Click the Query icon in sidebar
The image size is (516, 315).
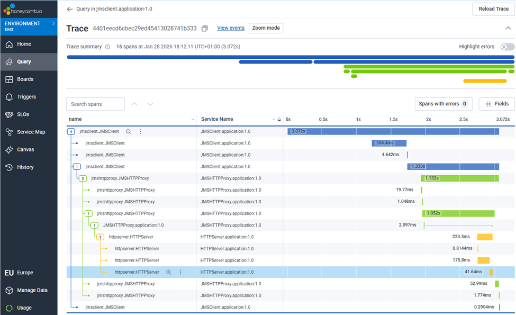tap(9, 61)
